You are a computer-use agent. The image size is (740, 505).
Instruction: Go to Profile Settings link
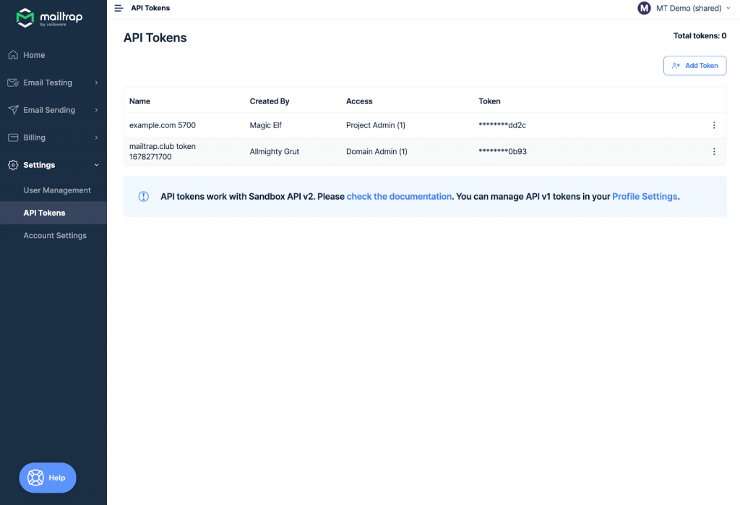pos(644,195)
